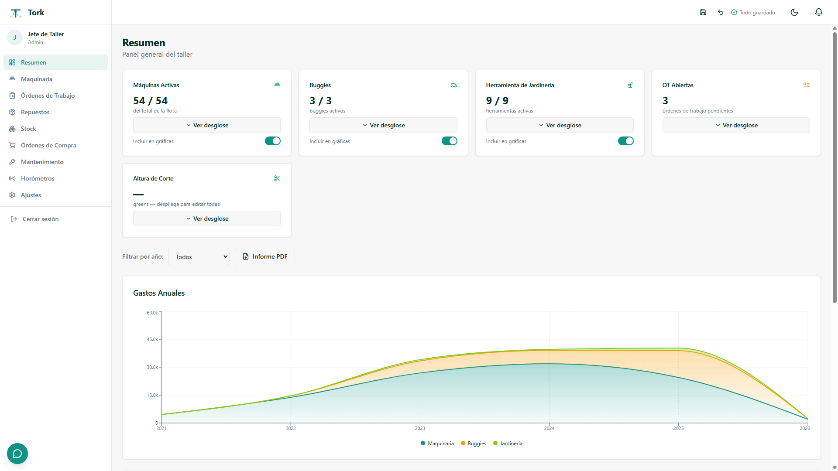
Task: Open the year filter Todos dropdown
Action: (199, 256)
